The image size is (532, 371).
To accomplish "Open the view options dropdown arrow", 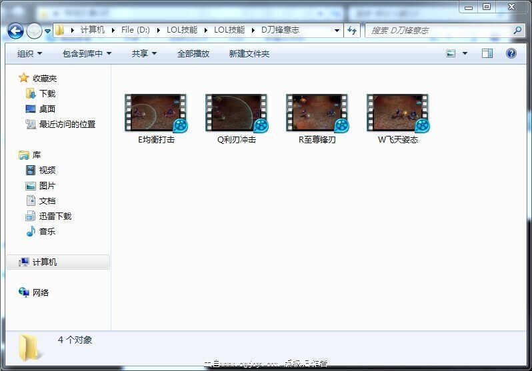I will (x=465, y=54).
